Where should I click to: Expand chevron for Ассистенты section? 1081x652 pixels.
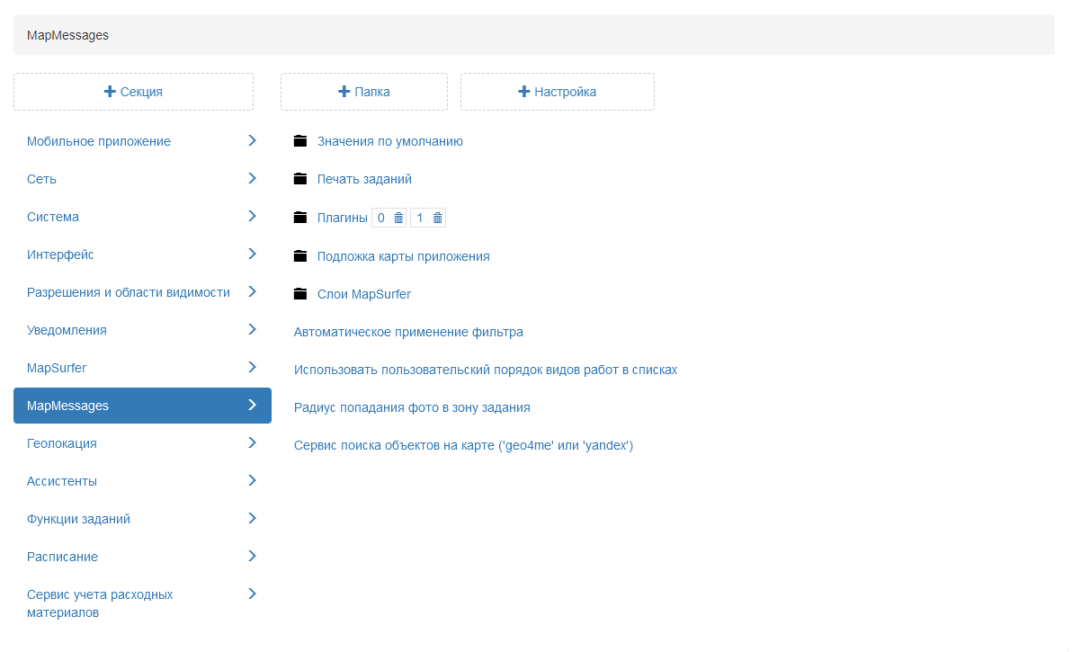[252, 480]
